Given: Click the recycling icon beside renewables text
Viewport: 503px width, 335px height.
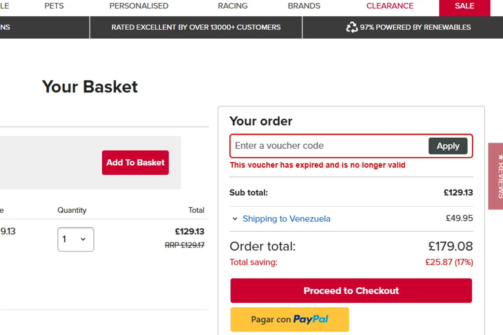Looking at the screenshot, I should [x=352, y=27].
